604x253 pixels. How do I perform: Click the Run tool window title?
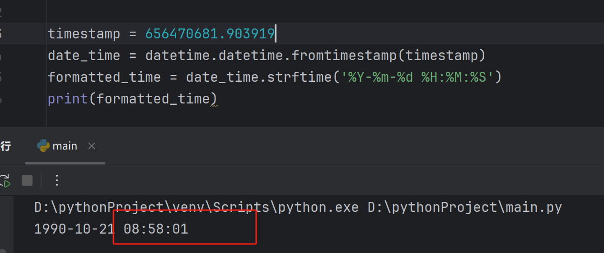pos(5,146)
